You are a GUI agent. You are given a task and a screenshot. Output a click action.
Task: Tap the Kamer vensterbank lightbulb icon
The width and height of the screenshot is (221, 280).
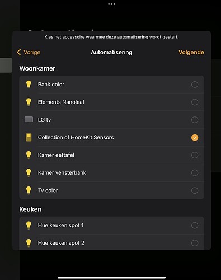pos(29,172)
